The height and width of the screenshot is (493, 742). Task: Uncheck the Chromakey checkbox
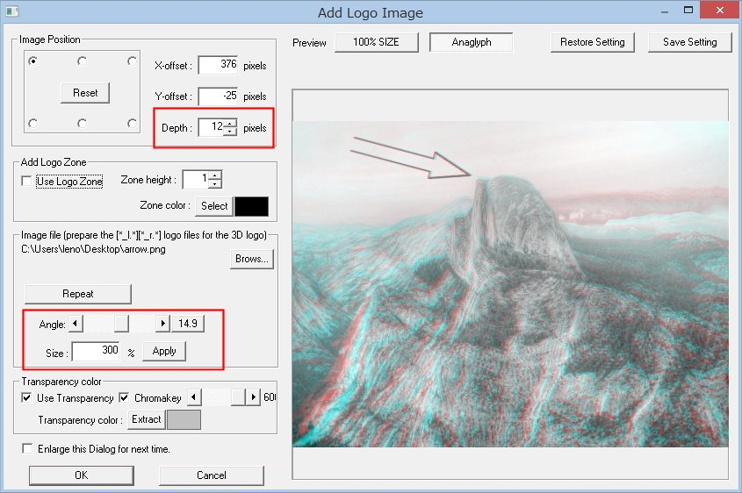click(124, 397)
